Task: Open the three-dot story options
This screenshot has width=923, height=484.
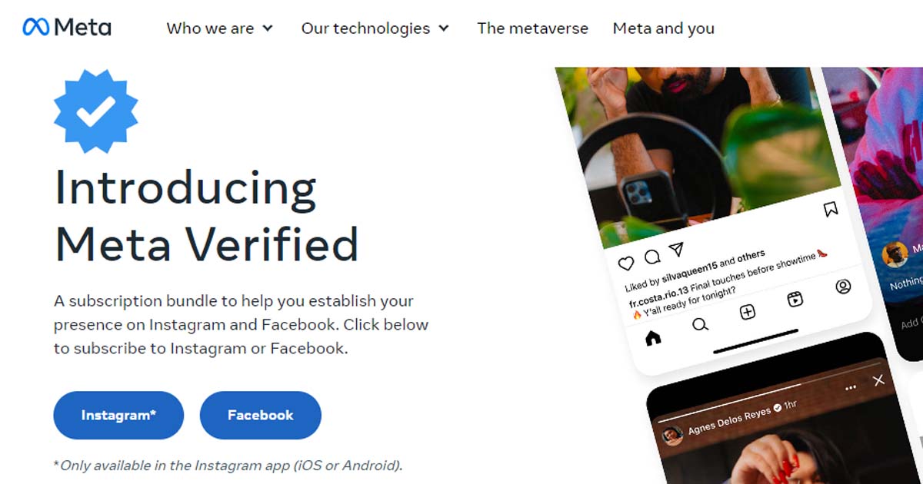Action: pos(851,388)
